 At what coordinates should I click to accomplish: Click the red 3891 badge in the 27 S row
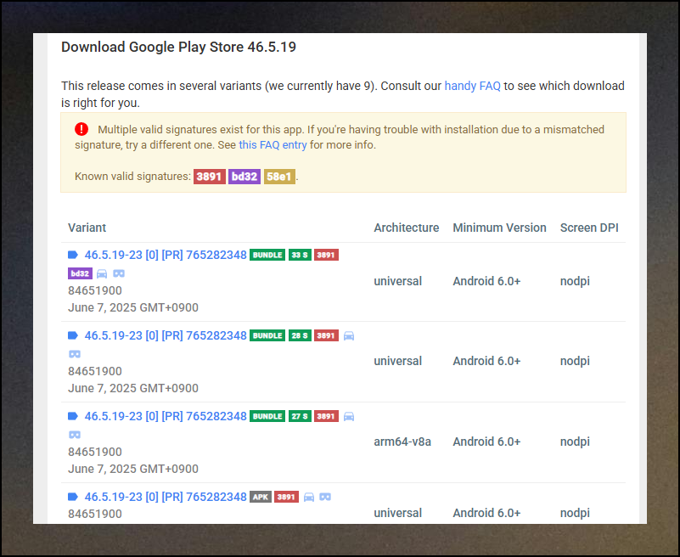point(326,416)
